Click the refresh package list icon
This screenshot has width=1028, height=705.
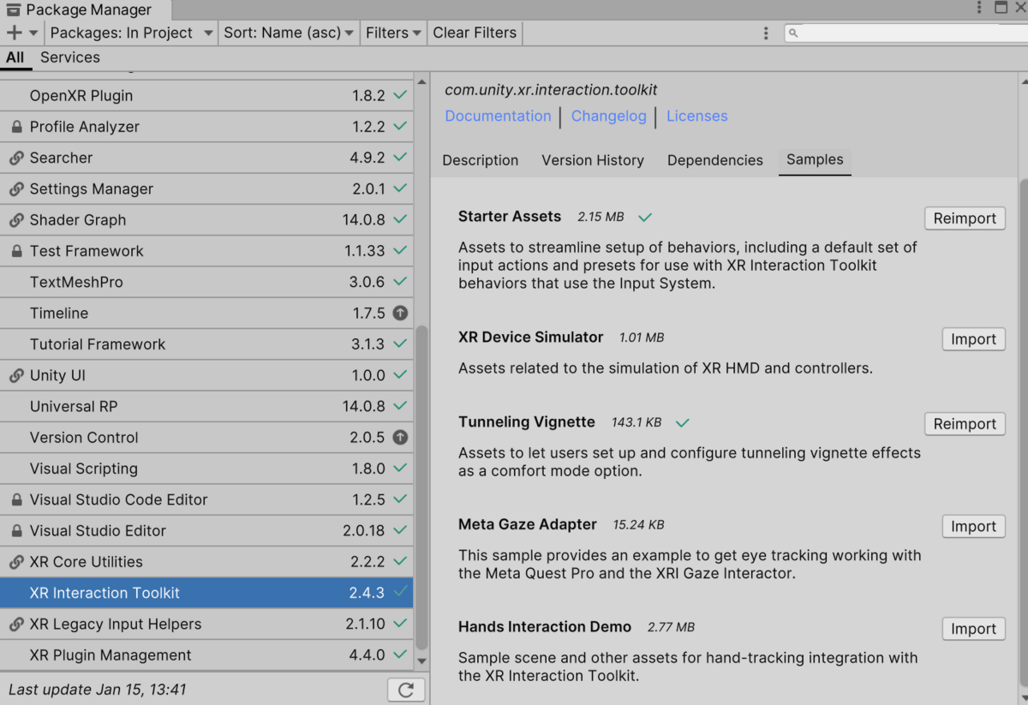click(x=406, y=690)
